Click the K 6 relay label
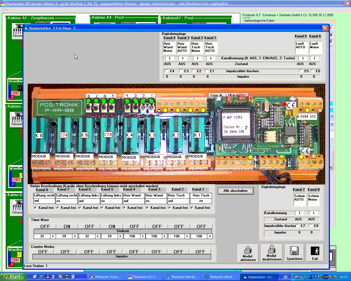Image resolution: width=351 pixels, height=281 pixels. click(84, 135)
